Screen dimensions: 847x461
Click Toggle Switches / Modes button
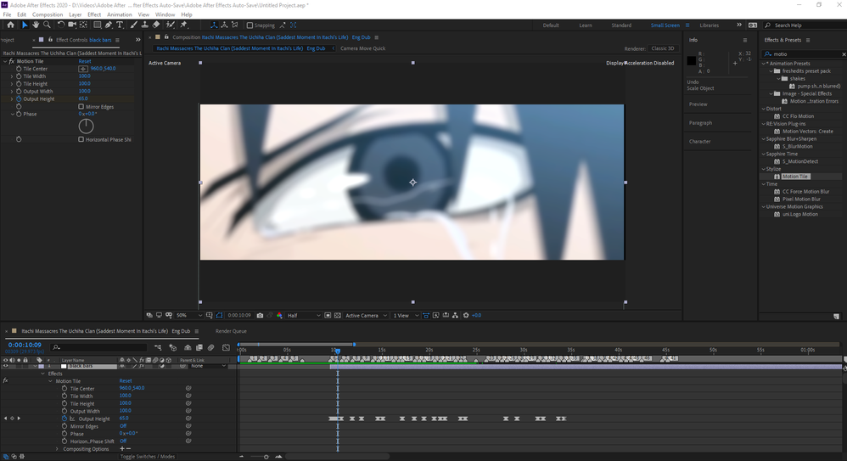(x=148, y=456)
